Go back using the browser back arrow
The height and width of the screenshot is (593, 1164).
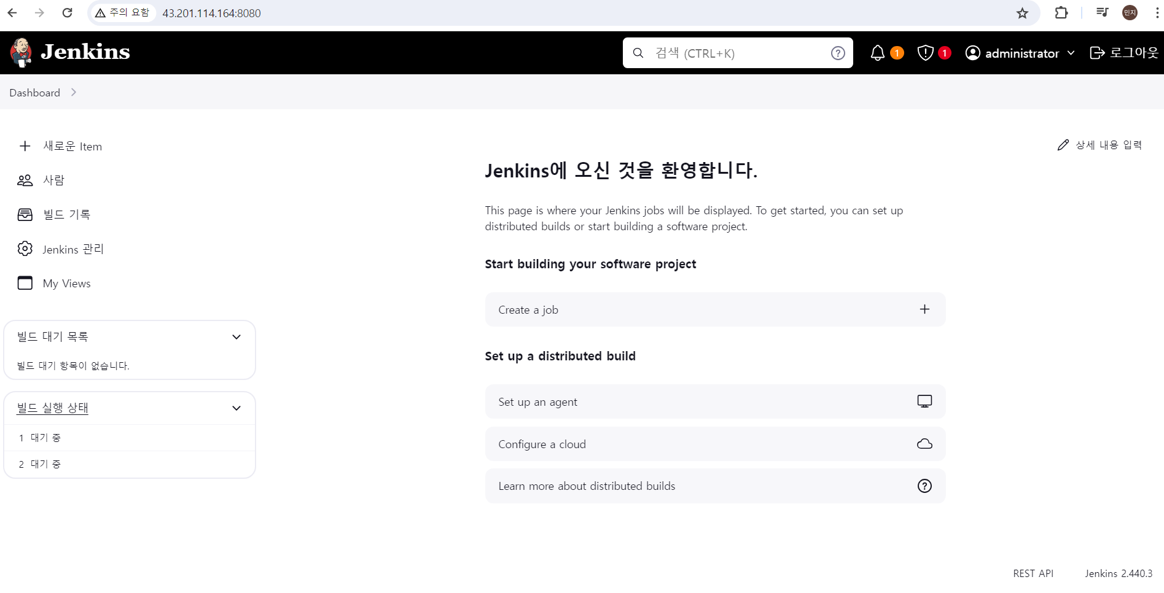coord(12,13)
